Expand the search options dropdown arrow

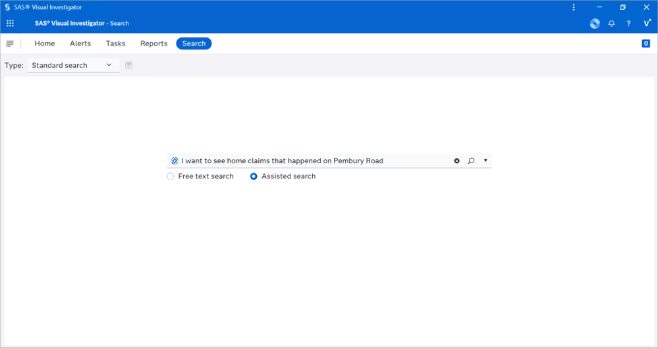coord(485,161)
